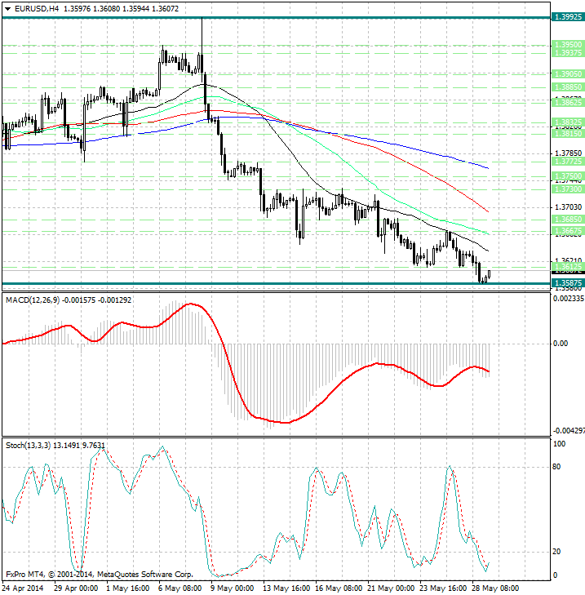
Task: Select the 1.38150 price level label
Action: (x=568, y=134)
